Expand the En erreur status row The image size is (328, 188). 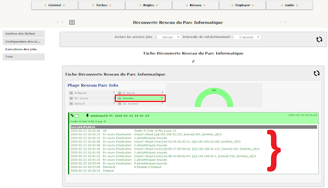[119, 103]
